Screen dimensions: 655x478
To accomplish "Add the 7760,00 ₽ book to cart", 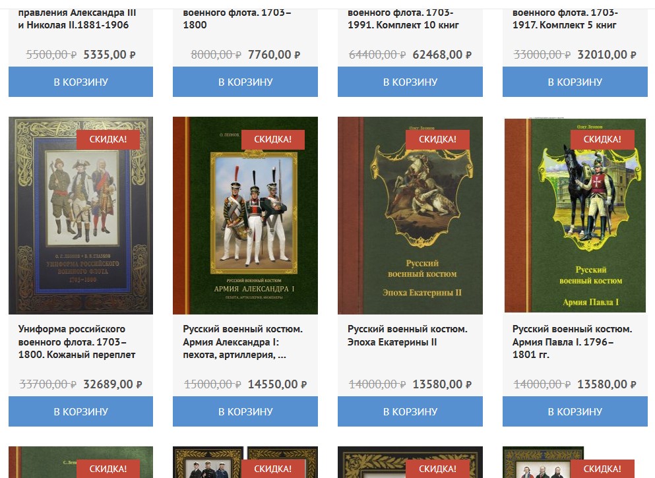I will coord(245,82).
